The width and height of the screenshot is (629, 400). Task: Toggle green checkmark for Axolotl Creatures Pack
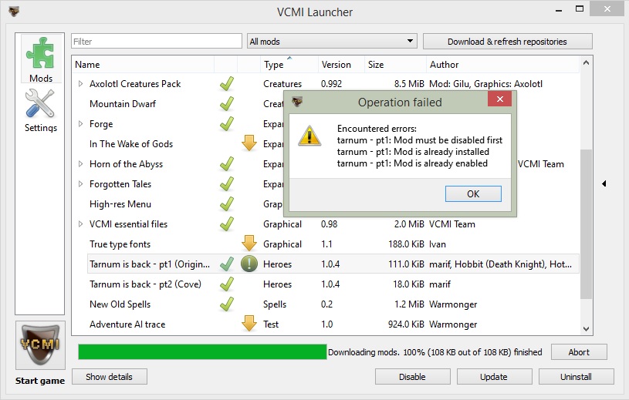(226, 83)
